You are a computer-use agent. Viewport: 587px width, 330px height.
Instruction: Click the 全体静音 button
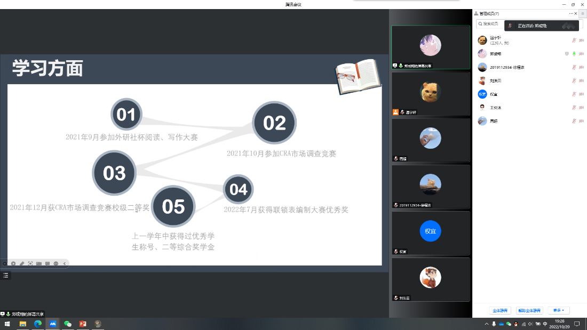tap(500, 310)
